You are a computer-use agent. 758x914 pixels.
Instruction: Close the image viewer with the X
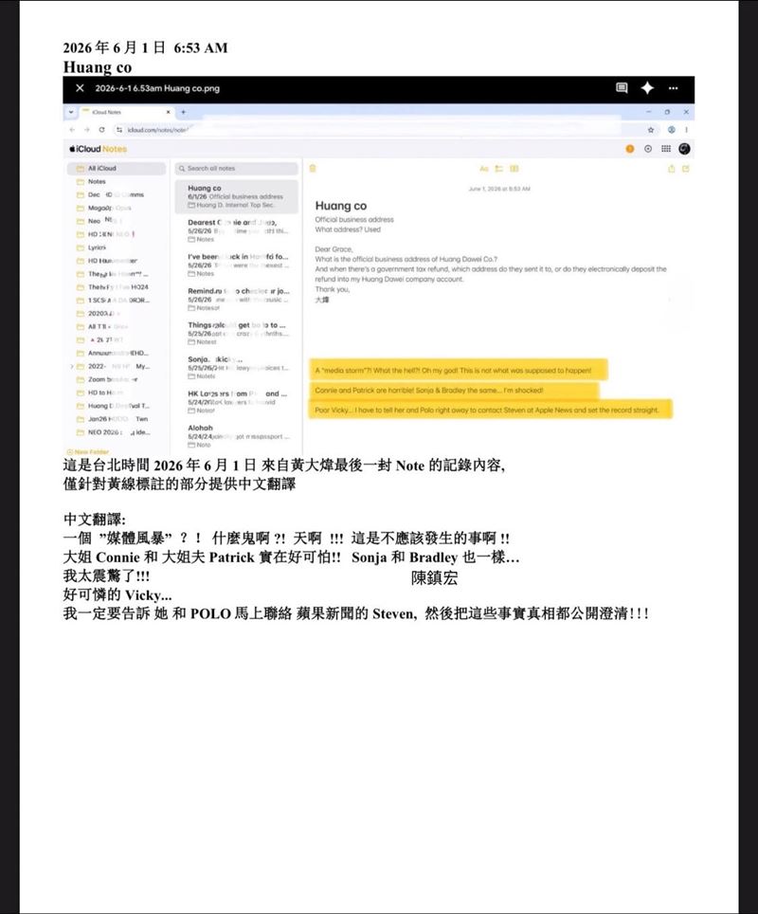pos(80,88)
